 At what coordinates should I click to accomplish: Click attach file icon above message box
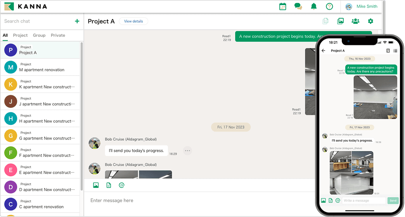109,185
